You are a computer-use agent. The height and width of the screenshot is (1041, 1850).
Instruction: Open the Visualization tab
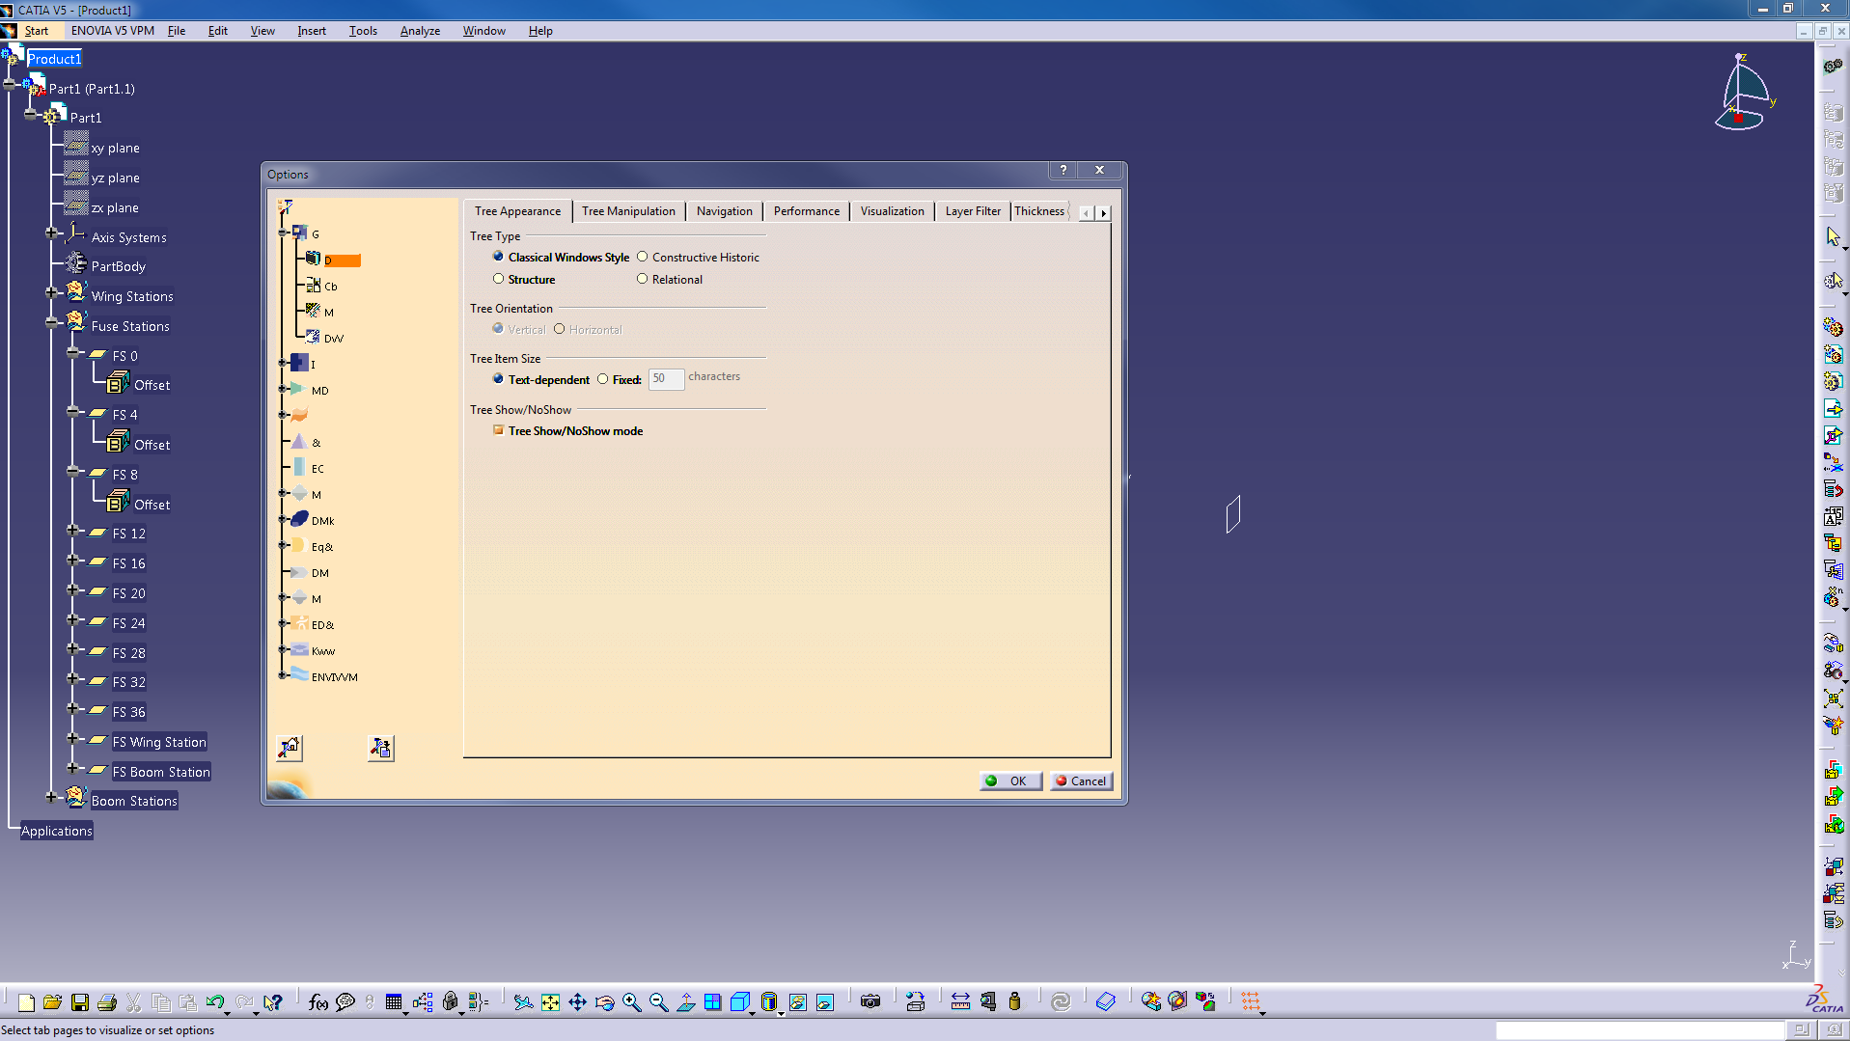coord(892,211)
